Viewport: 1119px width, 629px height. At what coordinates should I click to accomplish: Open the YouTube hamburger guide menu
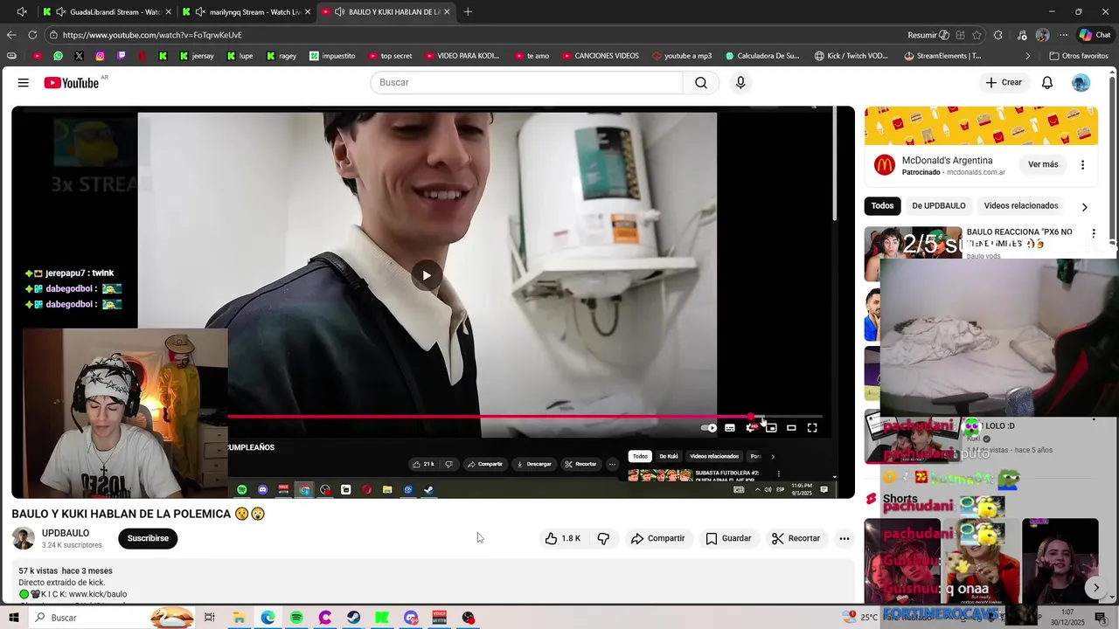click(24, 83)
